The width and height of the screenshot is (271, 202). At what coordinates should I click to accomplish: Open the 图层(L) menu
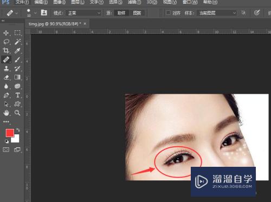click(x=78, y=2)
